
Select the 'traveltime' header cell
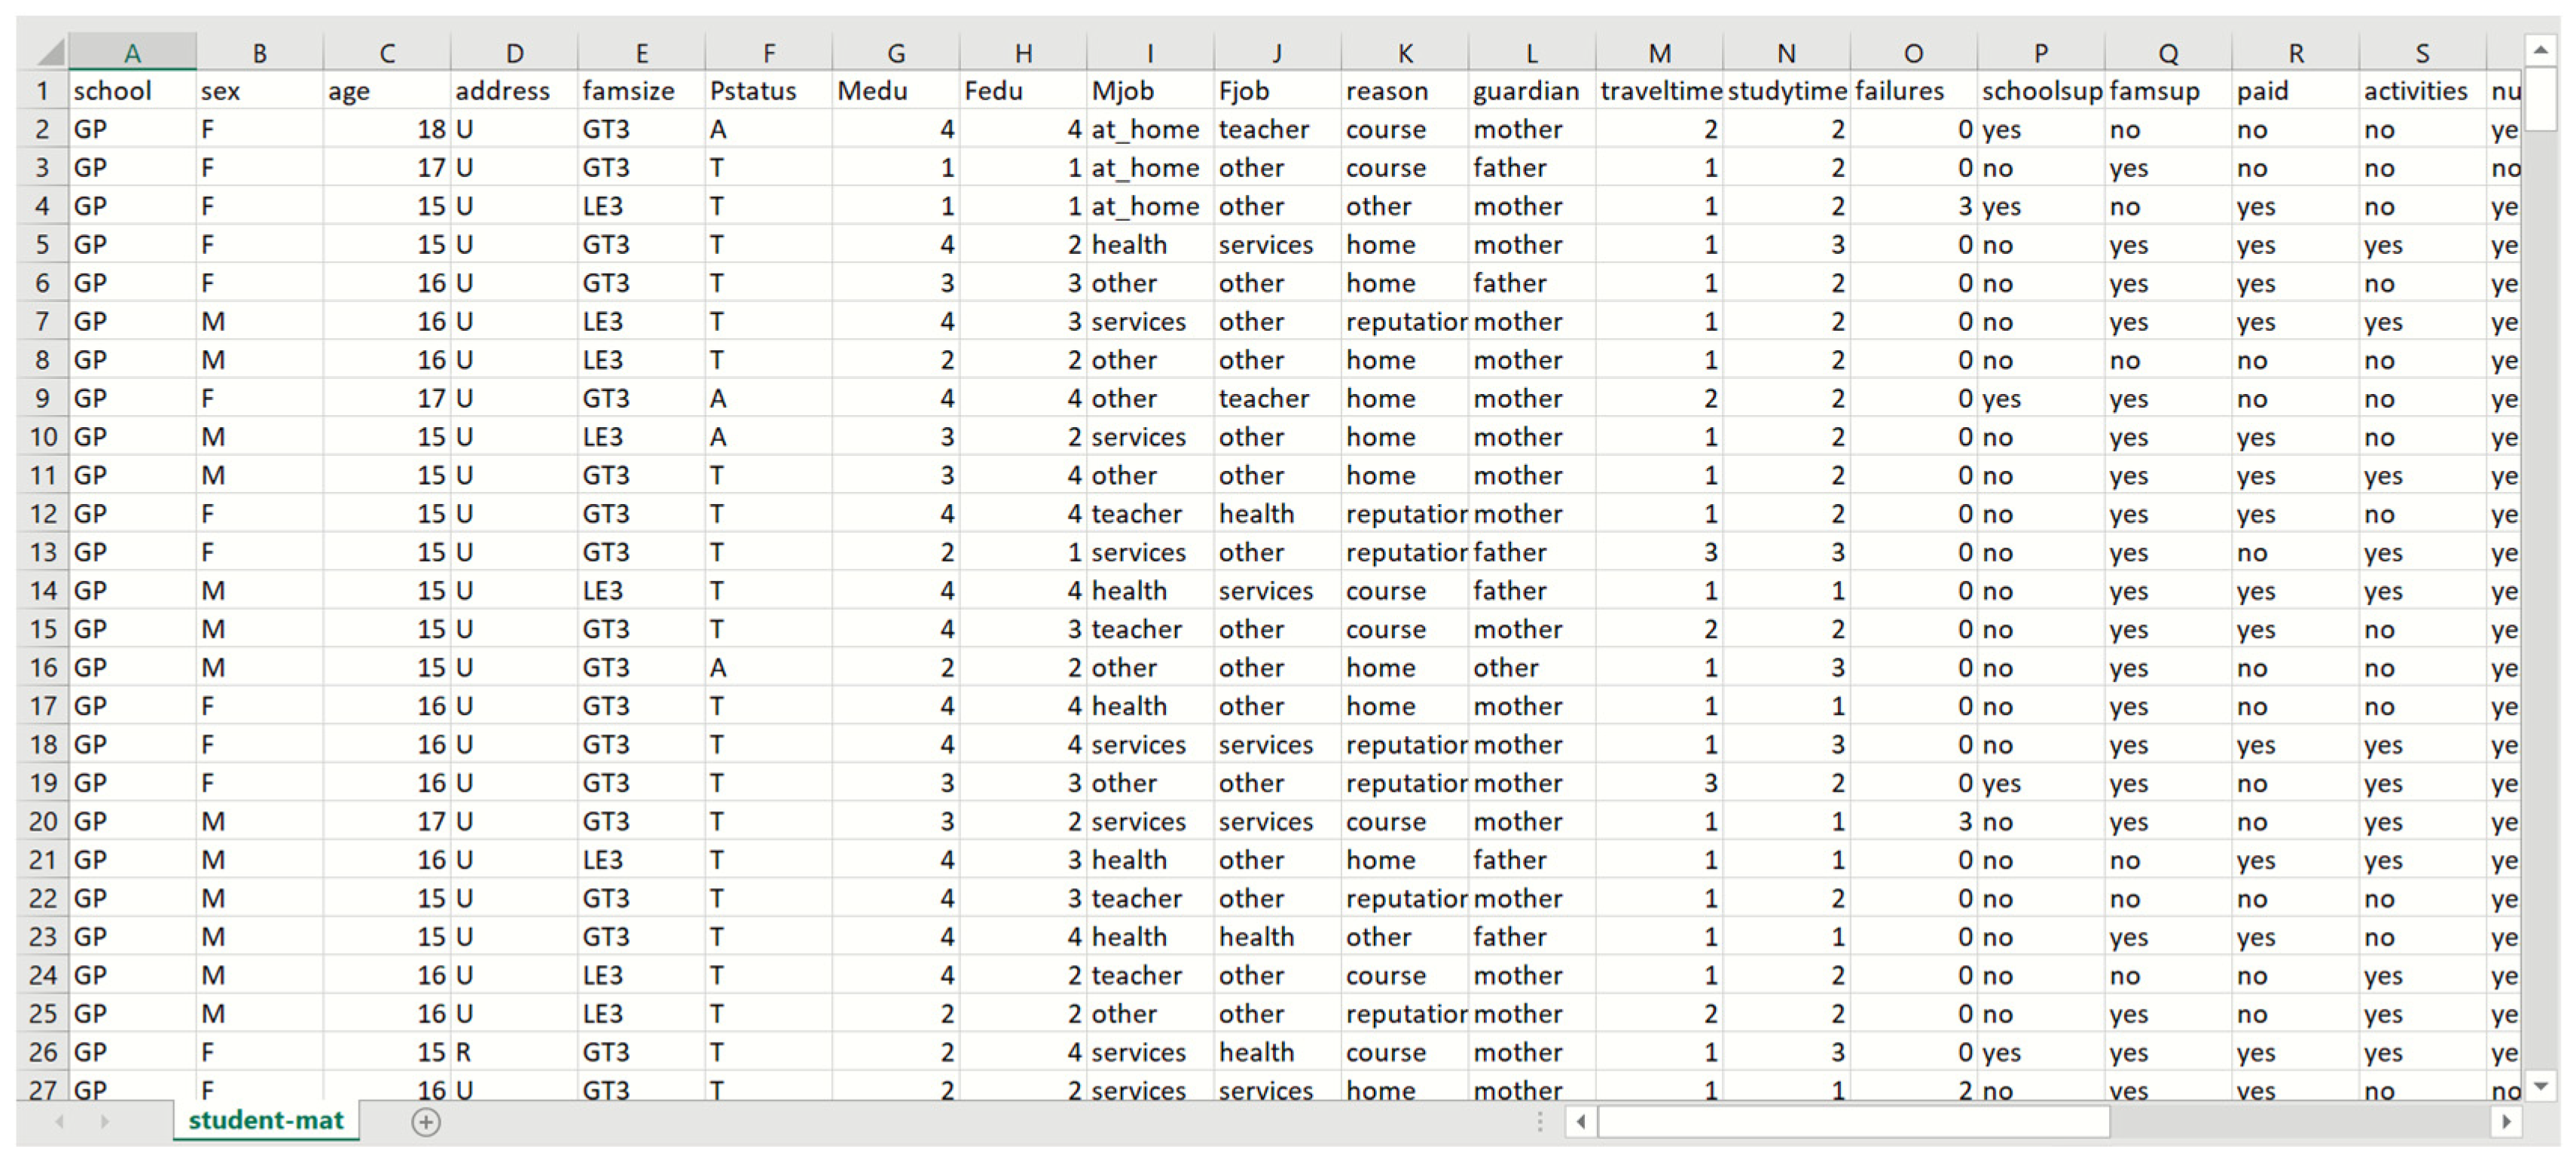tap(1659, 91)
